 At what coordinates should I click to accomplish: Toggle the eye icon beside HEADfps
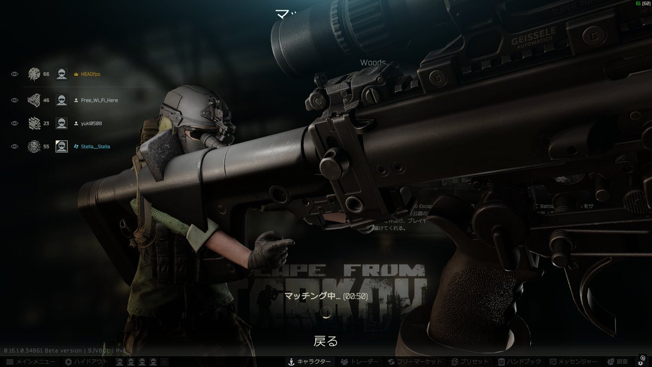coord(15,74)
